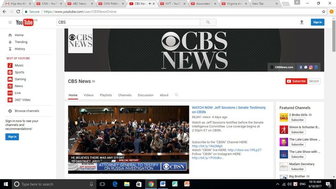This screenshot has width=336, height=189.
Task: Click the sidebar Sign in button
Action: coord(12,136)
